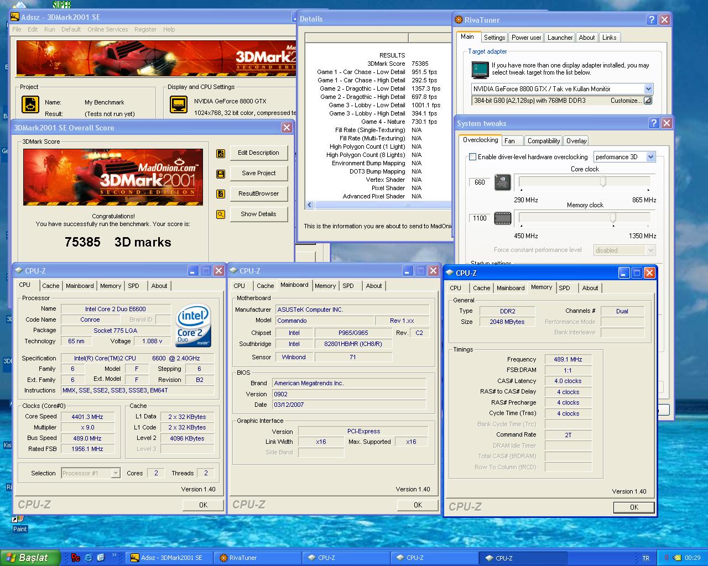Screen dimensions: 708x566
Task: Click the 3DMark Score row in Details window
Action: click(378, 64)
